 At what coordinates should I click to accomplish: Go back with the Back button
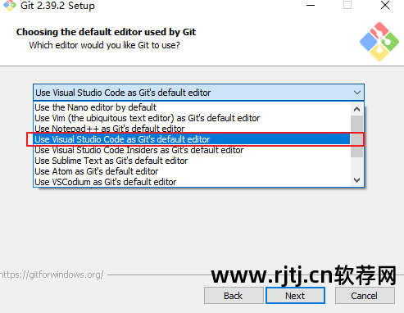(234, 296)
